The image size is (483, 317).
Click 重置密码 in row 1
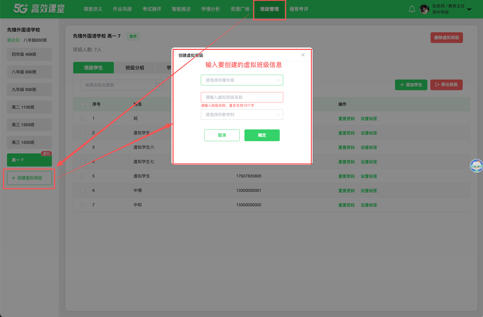pyautogui.click(x=346, y=119)
